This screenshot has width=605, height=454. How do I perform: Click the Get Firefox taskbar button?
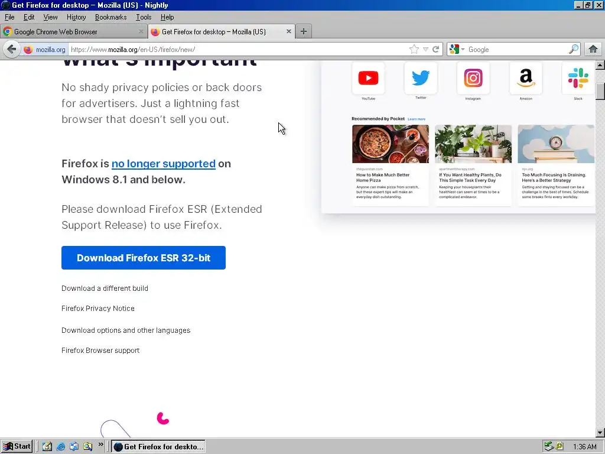click(158, 447)
